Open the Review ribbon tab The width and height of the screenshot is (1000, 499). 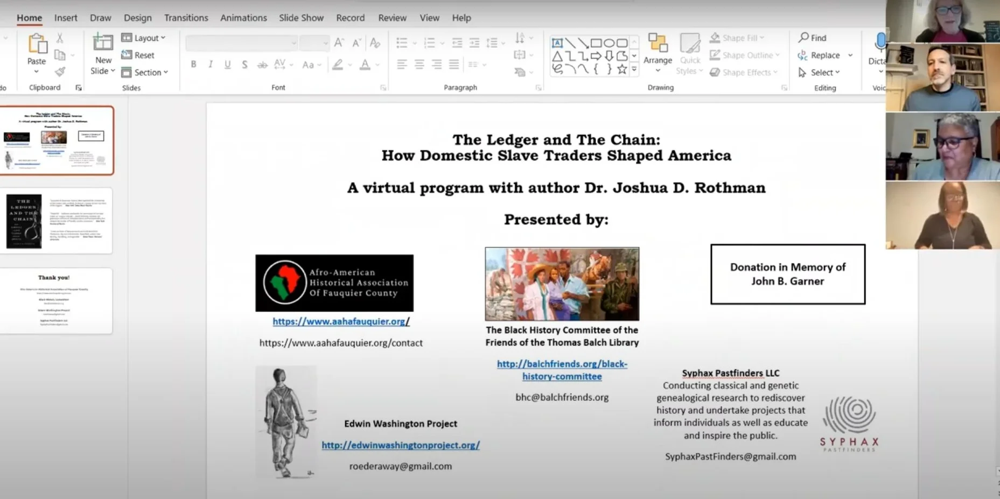392,18
